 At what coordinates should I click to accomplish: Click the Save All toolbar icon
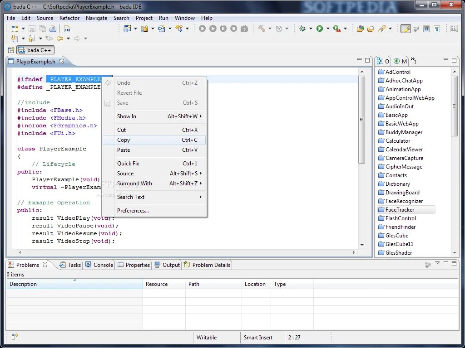tap(42, 29)
